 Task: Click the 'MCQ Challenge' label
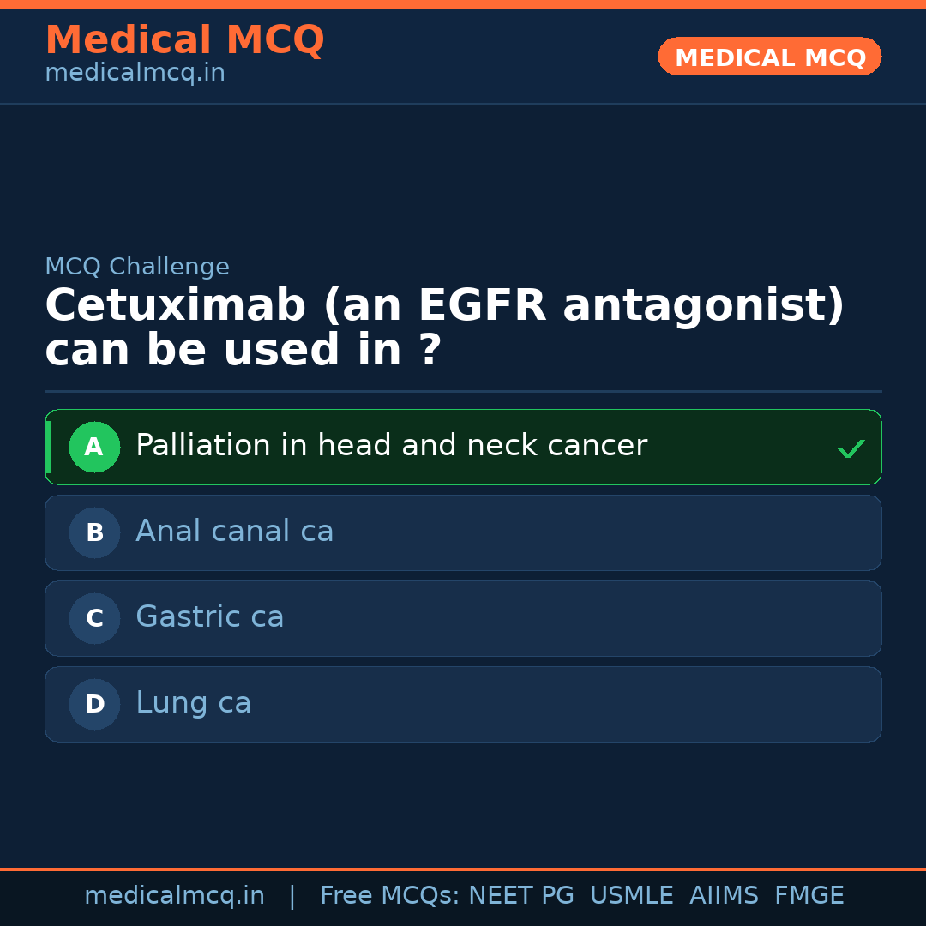tap(137, 267)
